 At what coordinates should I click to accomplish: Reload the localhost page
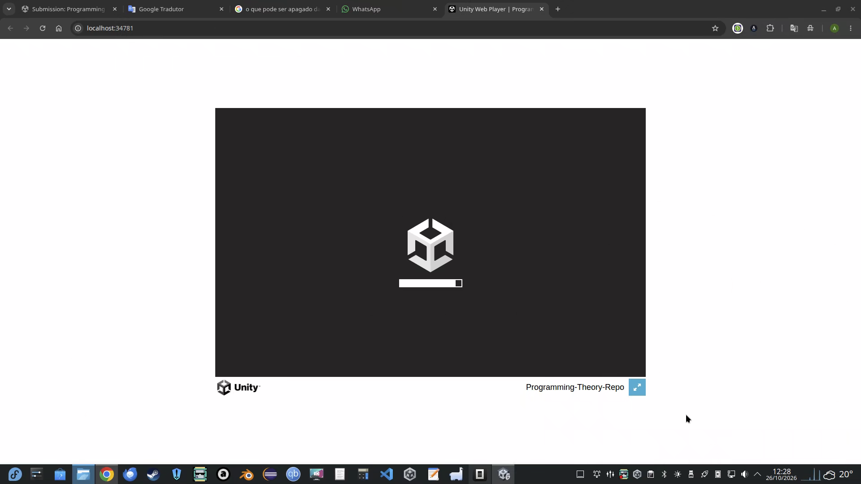(42, 28)
